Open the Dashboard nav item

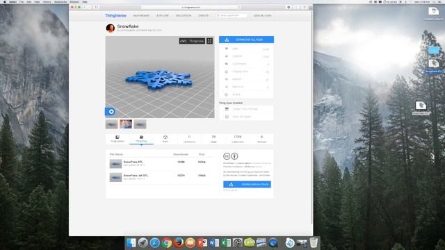click(141, 15)
